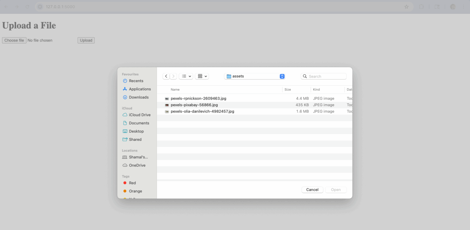Click the Search field
The image size is (470, 230).
point(323,76)
